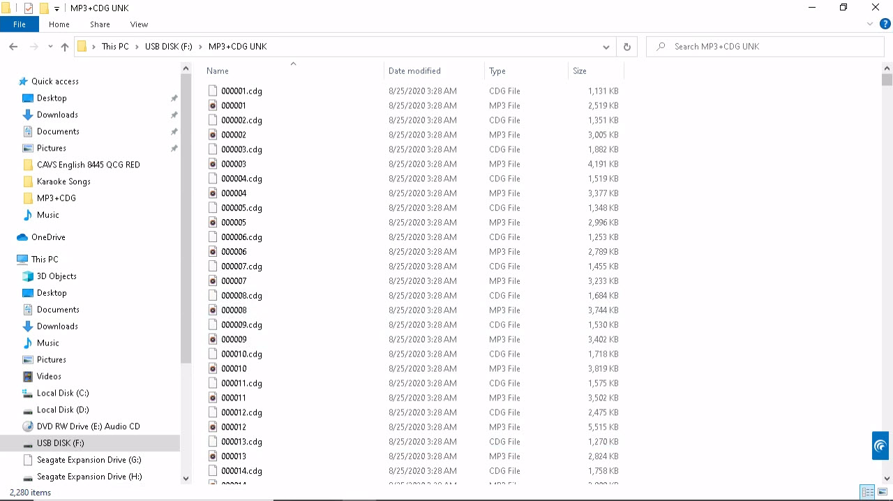The width and height of the screenshot is (893, 501).
Task: Switch to Large icons view in status bar
Action: click(883, 492)
